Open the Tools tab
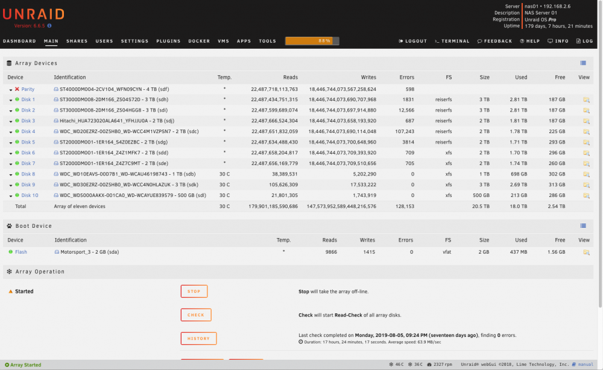The width and height of the screenshot is (603, 370). [268, 41]
